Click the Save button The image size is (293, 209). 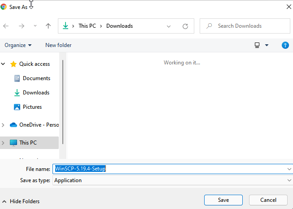pos(223,200)
